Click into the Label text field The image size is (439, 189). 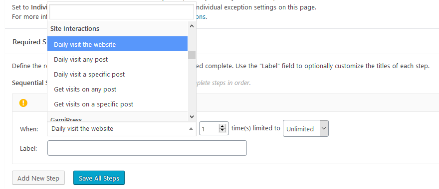coord(147,148)
